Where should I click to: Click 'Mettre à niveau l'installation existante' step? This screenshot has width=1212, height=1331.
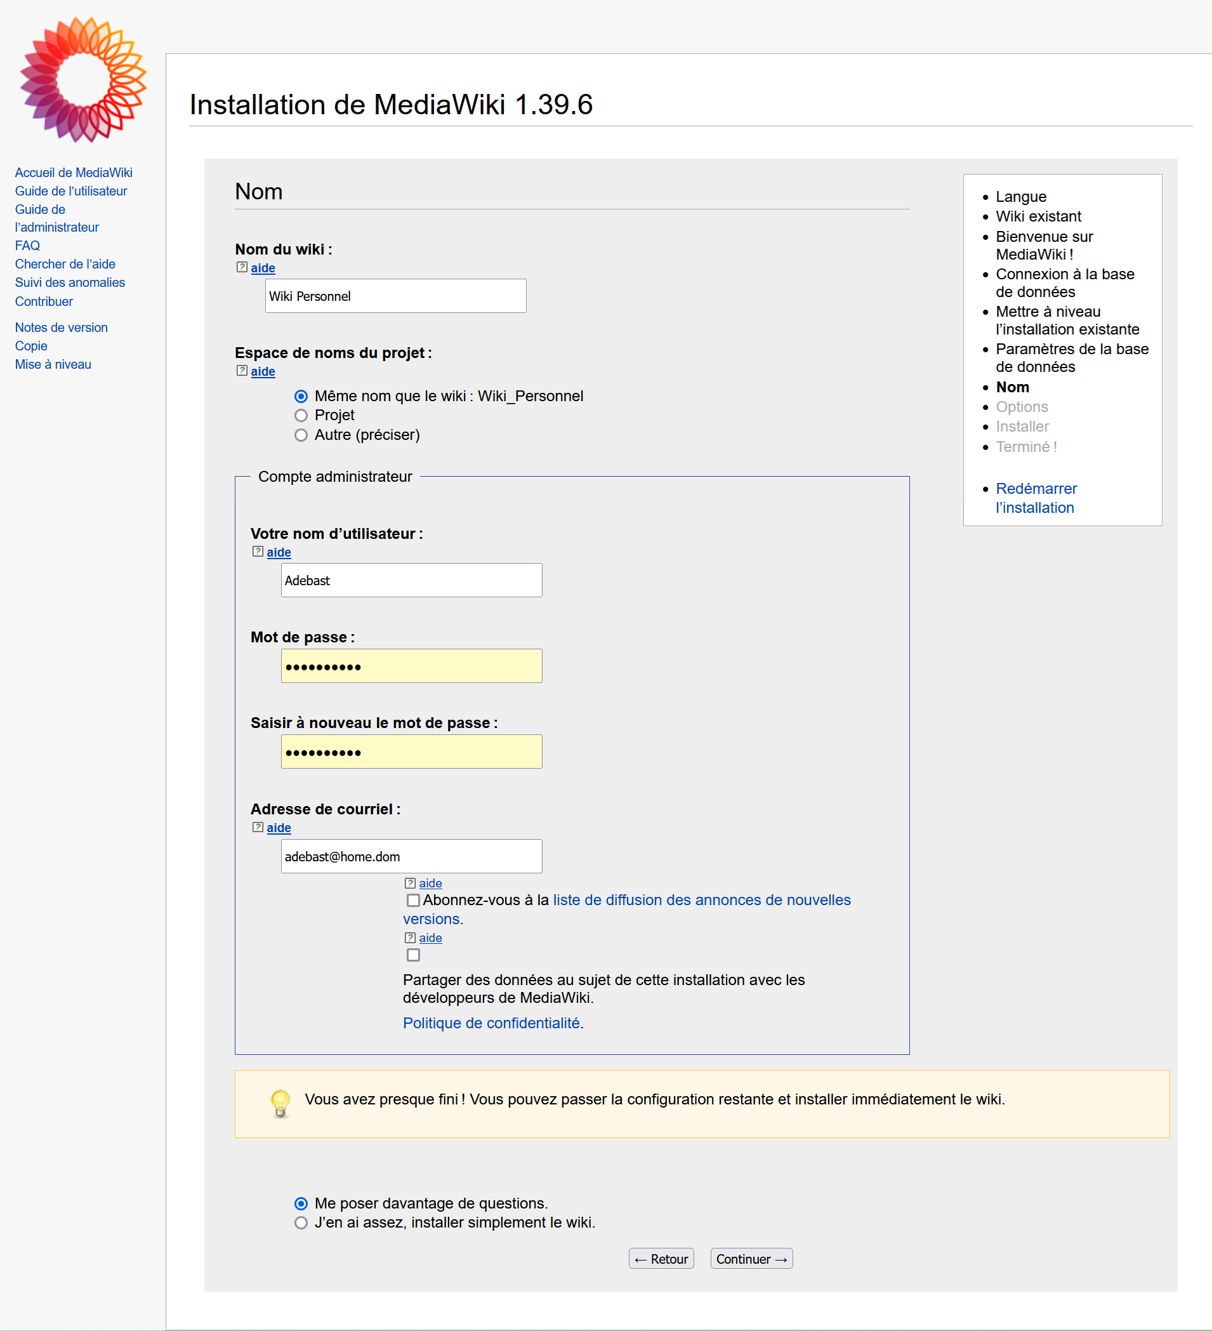pyautogui.click(x=1068, y=321)
